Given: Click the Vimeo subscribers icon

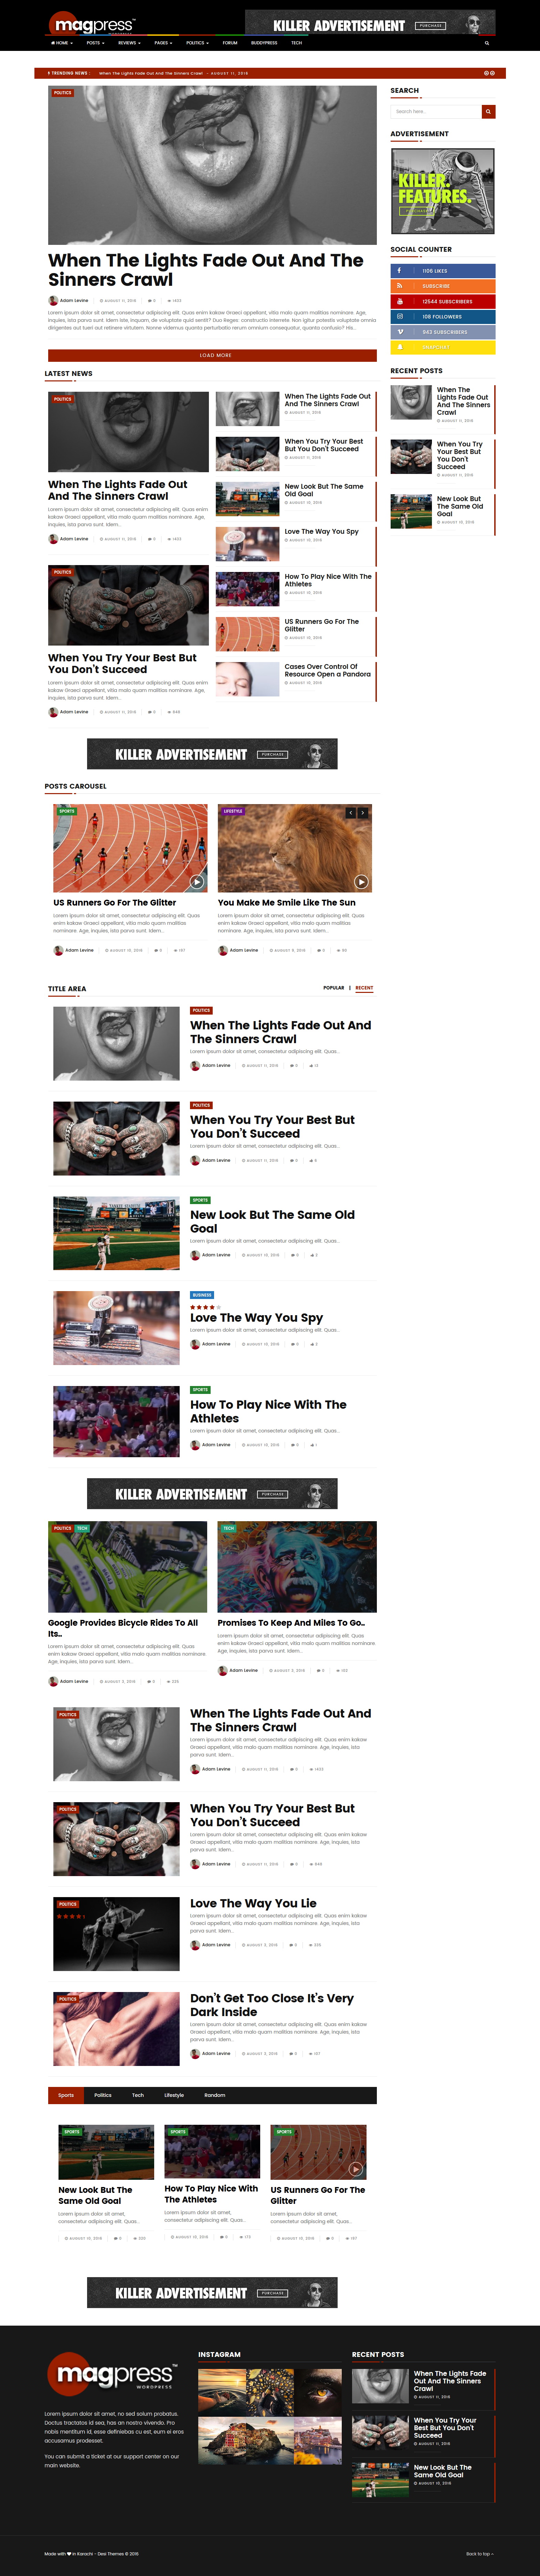Looking at the screenshot, I should pyautogui.click(x=399, y=332).
